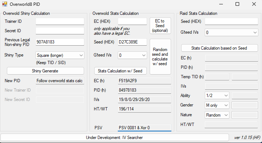Open the Raid Nature Random dropdown
Image resolution: width=262 pixels, height=143 pixels.
(217, 115)
